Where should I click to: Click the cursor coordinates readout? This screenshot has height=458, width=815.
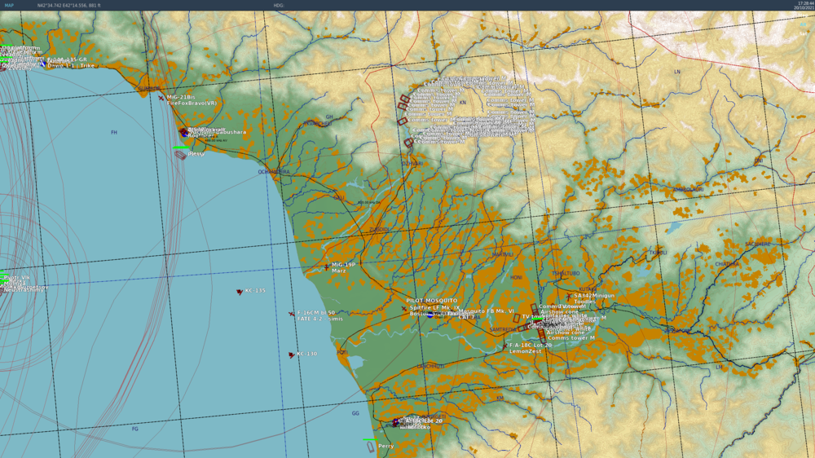[69, 5]
